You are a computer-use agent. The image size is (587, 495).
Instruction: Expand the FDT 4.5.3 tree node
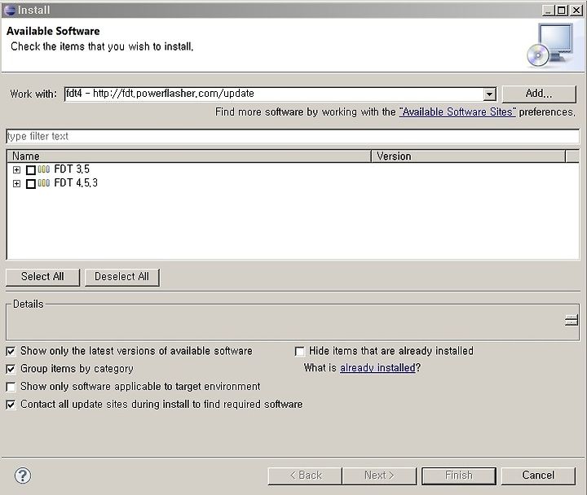(x=16, y=183)
